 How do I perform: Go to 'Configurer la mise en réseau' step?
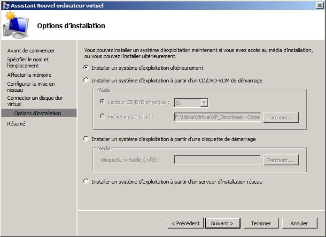click(x=31, y=87)
